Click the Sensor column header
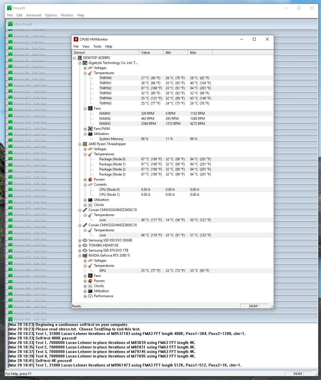The width and height of the screenshot is (321, 380). tap(105, 52)
